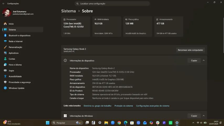The image size is (224, 126).
Task: Open the Windows Start menu
Action: 48,123
